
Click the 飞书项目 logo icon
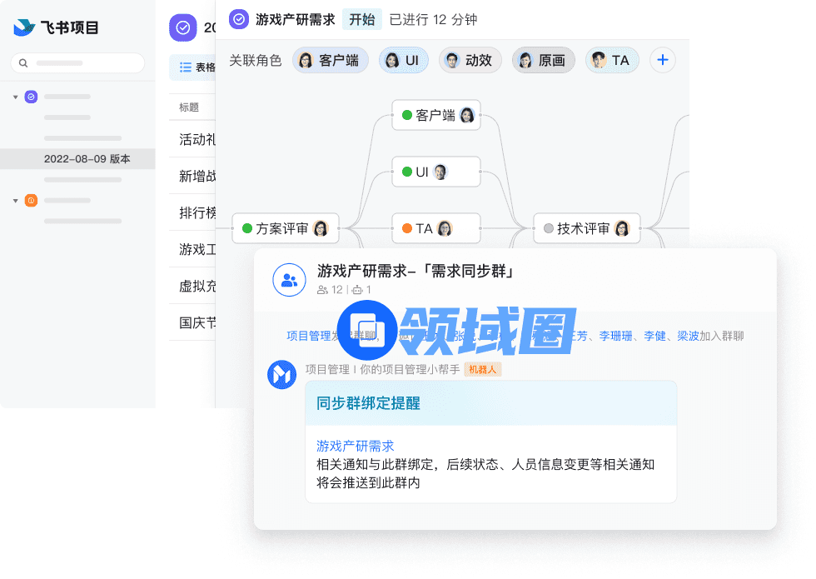click(x=24, y=27)
